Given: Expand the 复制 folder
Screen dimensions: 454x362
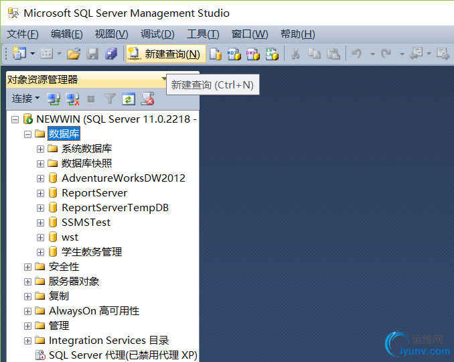Looking at the screenshot, I should pos(28,297).
